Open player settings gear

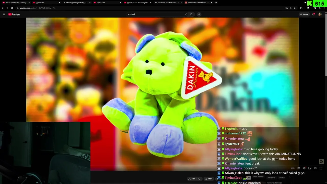(304, 168)
